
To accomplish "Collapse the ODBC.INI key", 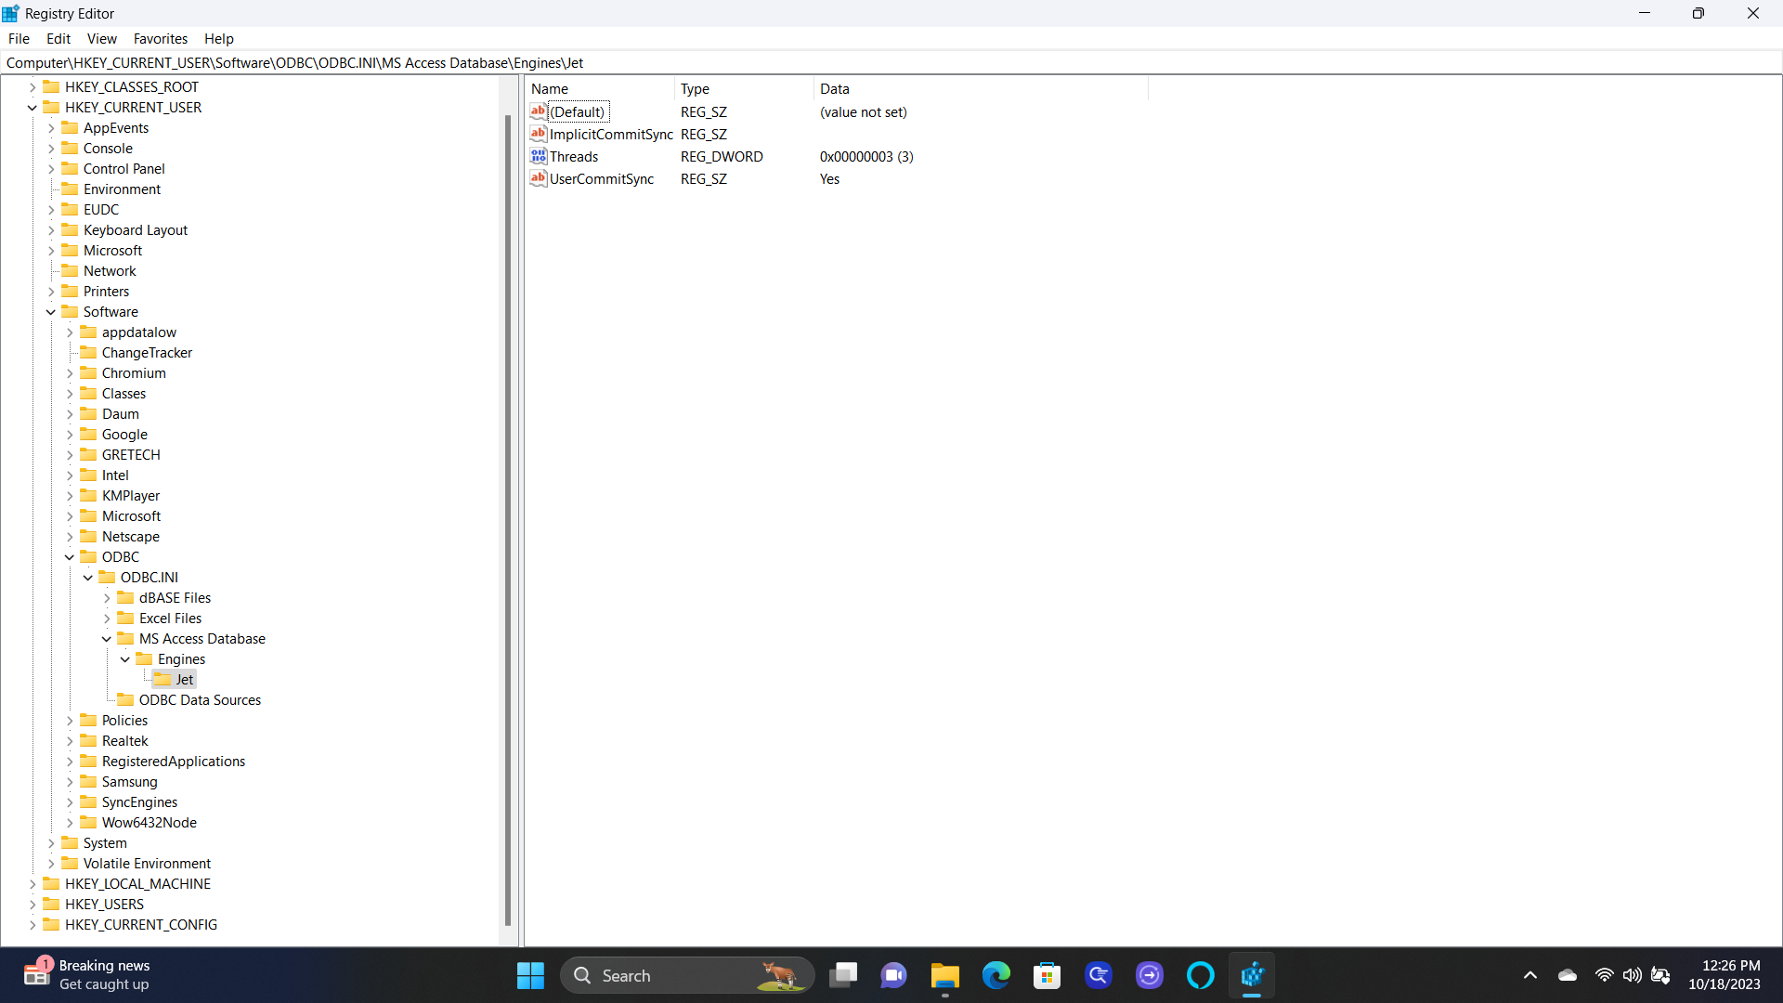I will click(x=88, y=578).
